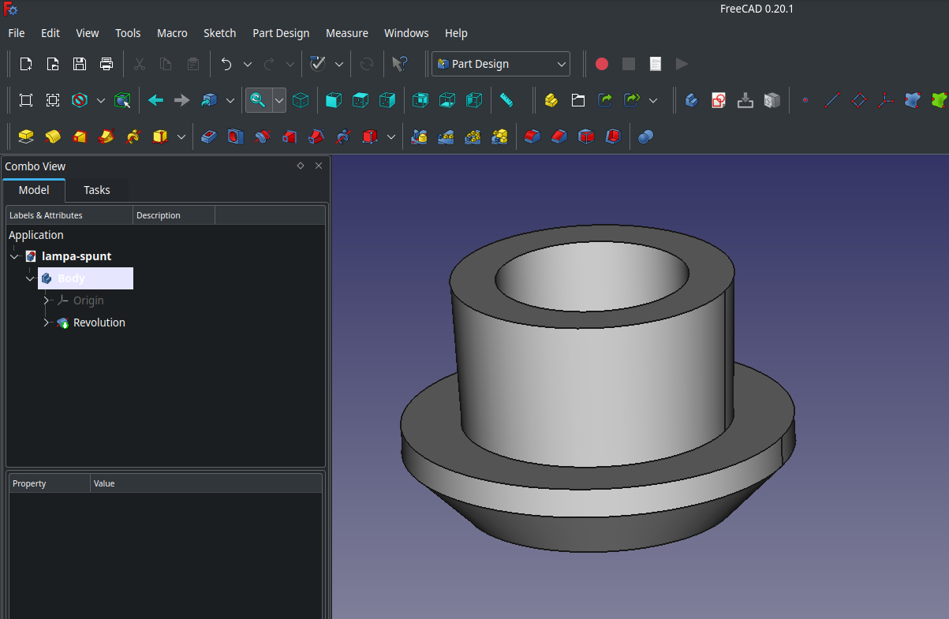The image size is (949, 619).
Task: Toggle Combo View floating with diamond icon
Action: 301,166
